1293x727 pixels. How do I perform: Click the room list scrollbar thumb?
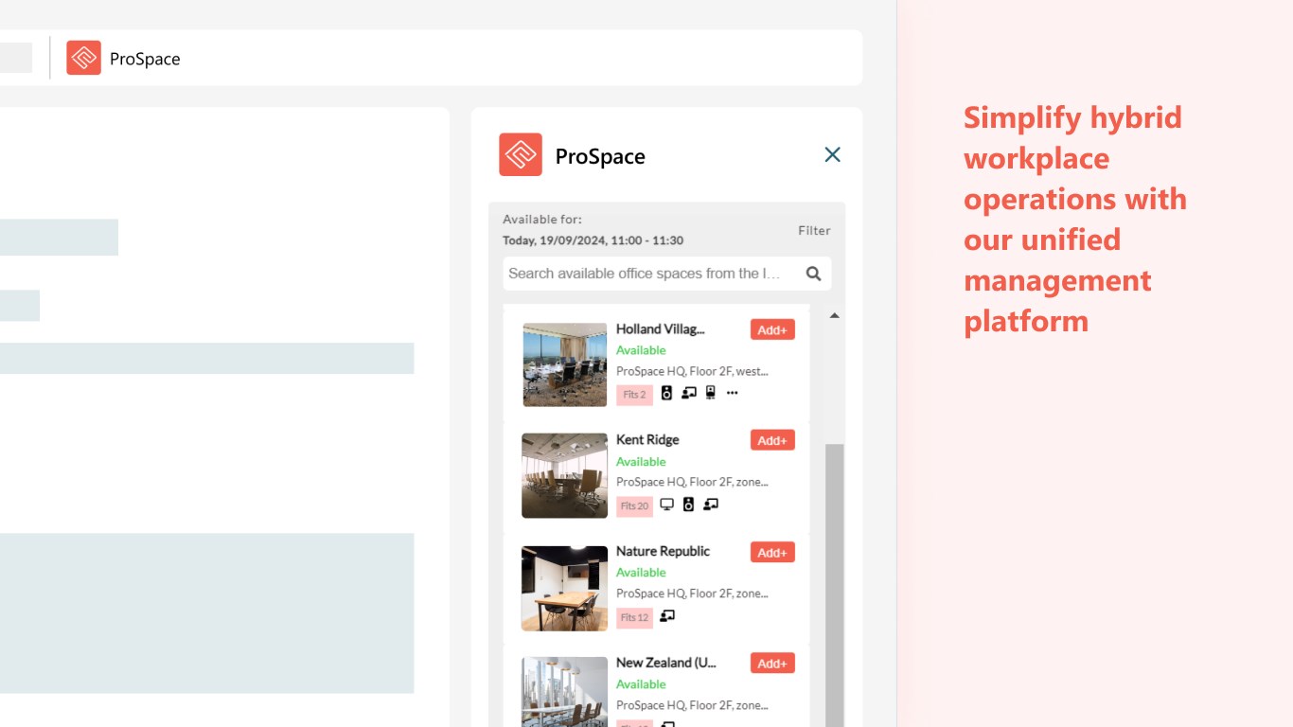tap(834, 585)
